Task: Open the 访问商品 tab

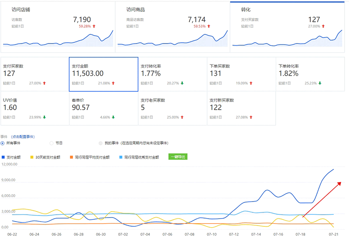Action: [135, 9]
